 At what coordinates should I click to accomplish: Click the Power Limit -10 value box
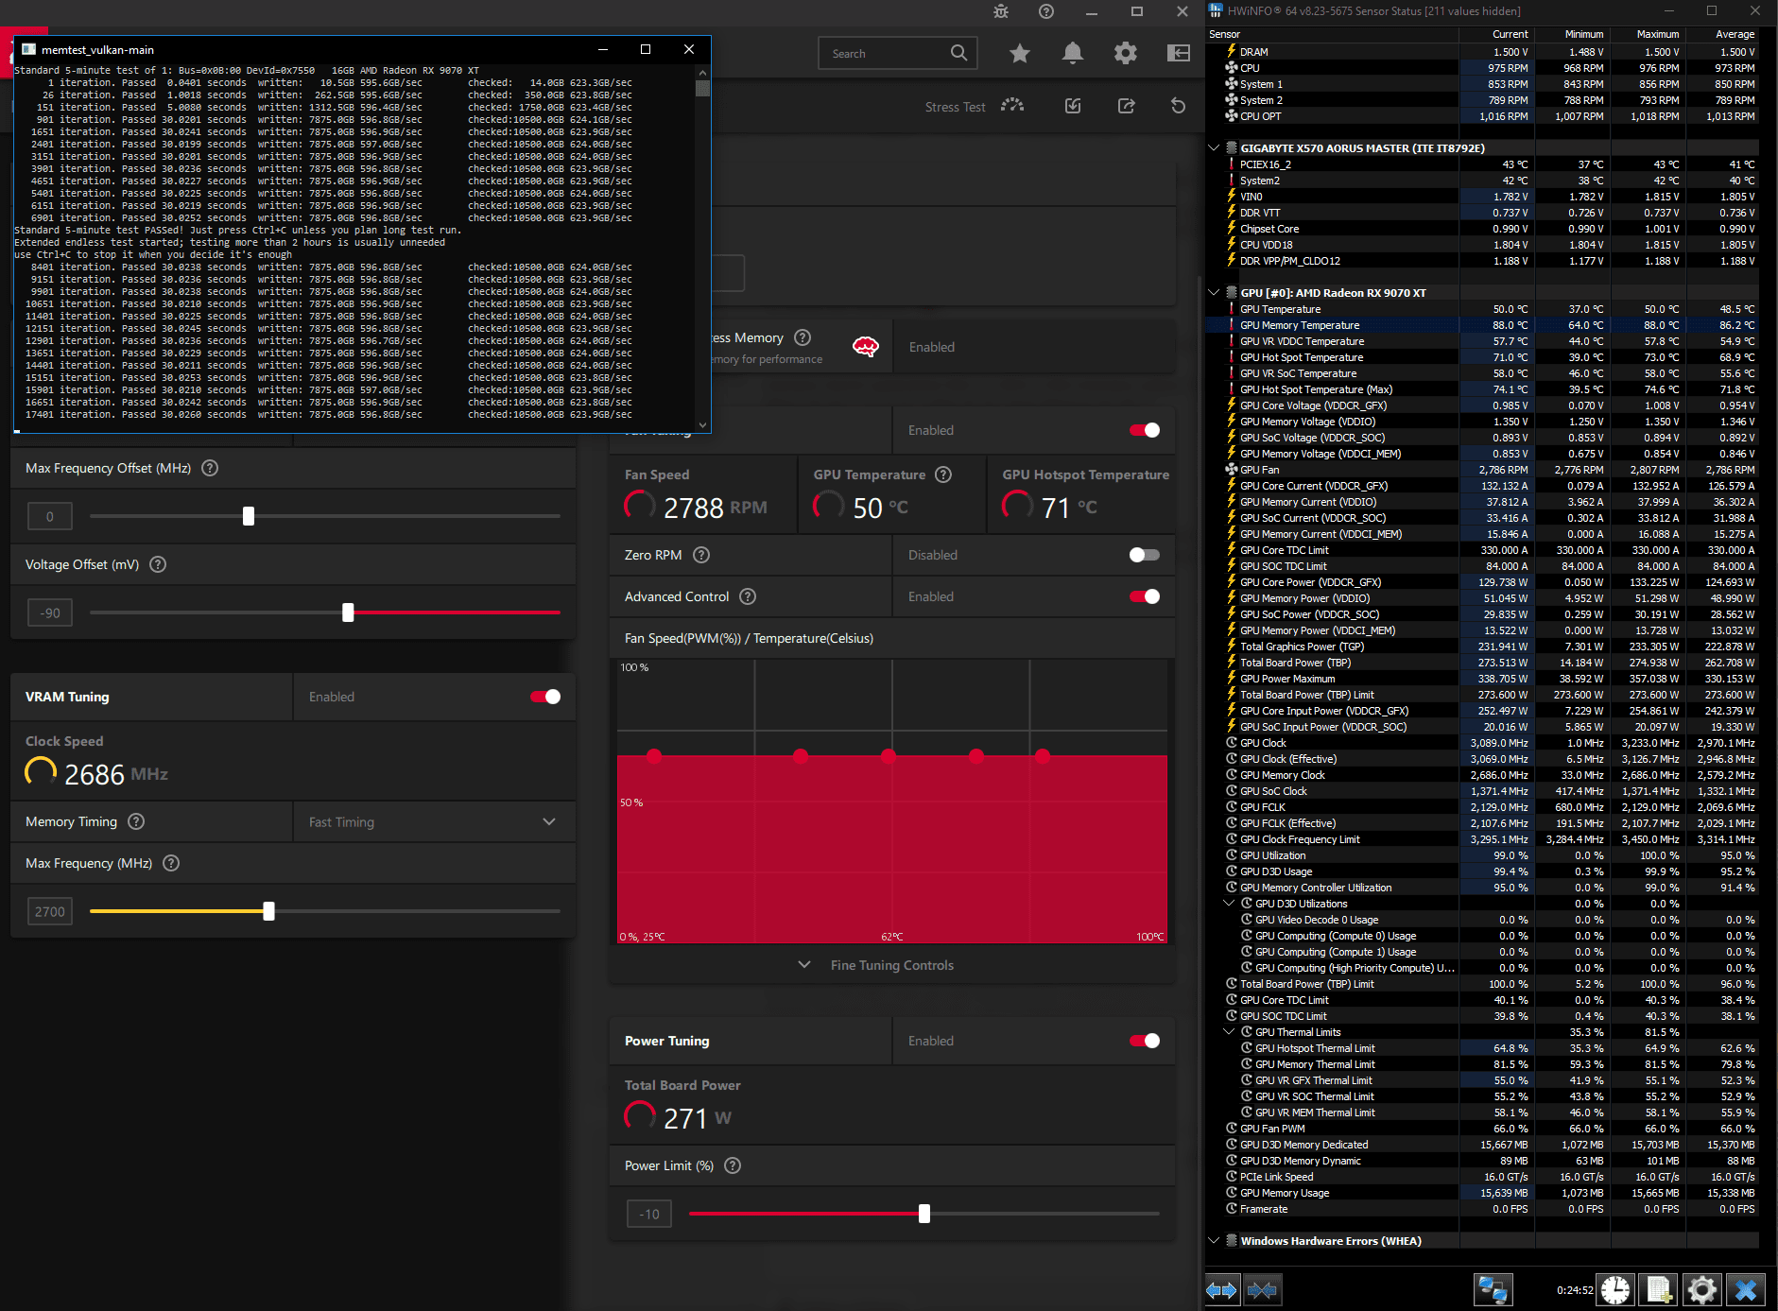(x=649, y=1214)
